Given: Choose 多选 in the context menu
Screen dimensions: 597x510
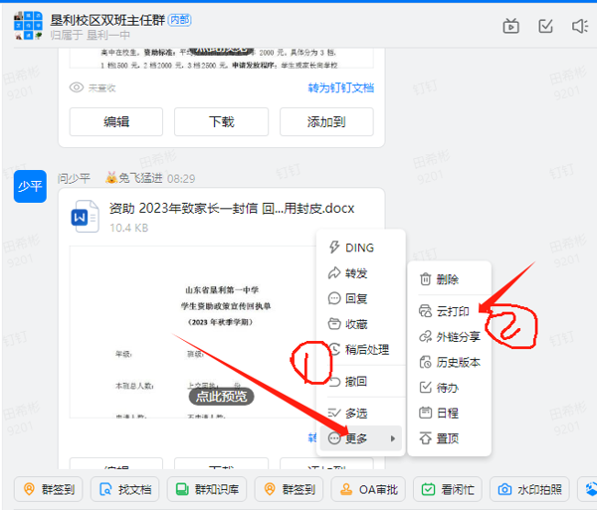Looking at the screenshot, I should point(360,413).
